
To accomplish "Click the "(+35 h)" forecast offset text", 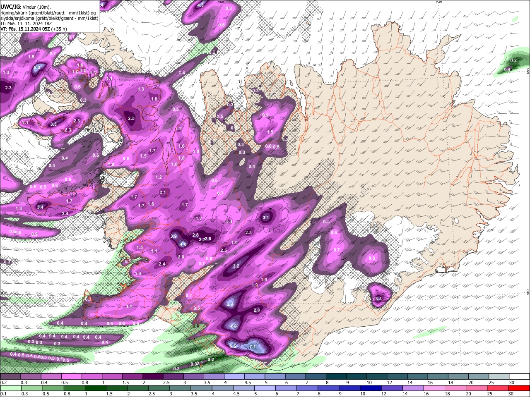I will tap(60, 29).
